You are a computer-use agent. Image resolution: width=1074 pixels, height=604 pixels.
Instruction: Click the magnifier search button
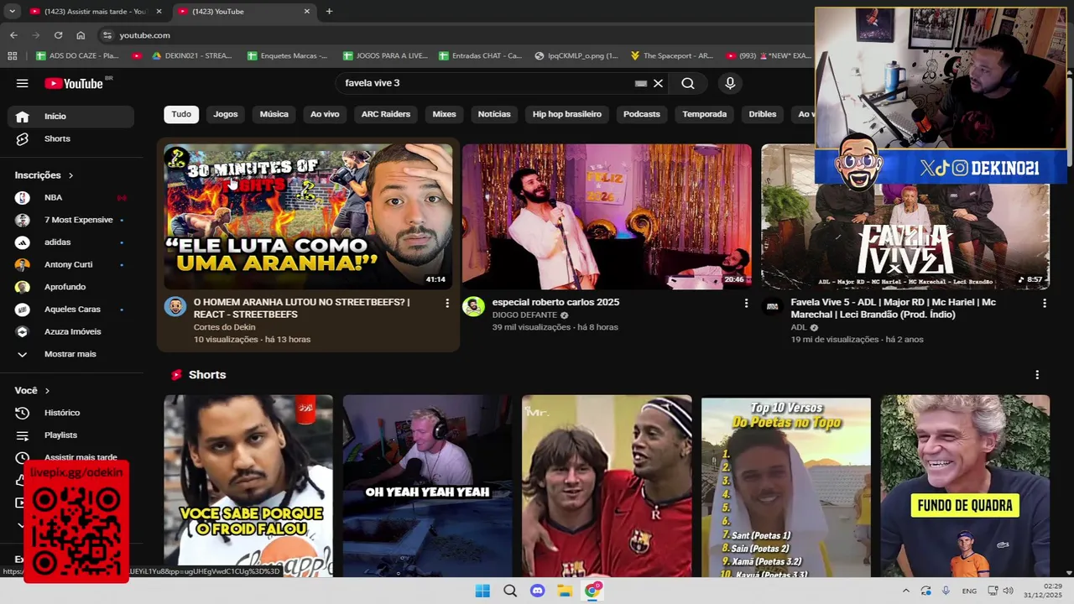(688, 83)
